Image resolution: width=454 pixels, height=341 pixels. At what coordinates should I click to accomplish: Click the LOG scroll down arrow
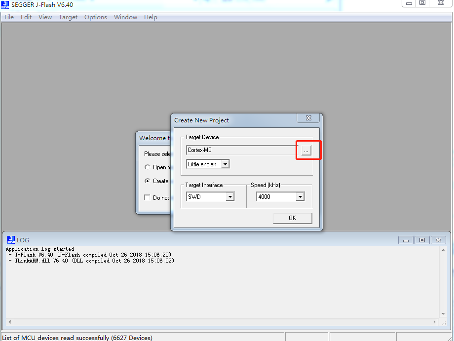tap(443, 314)
